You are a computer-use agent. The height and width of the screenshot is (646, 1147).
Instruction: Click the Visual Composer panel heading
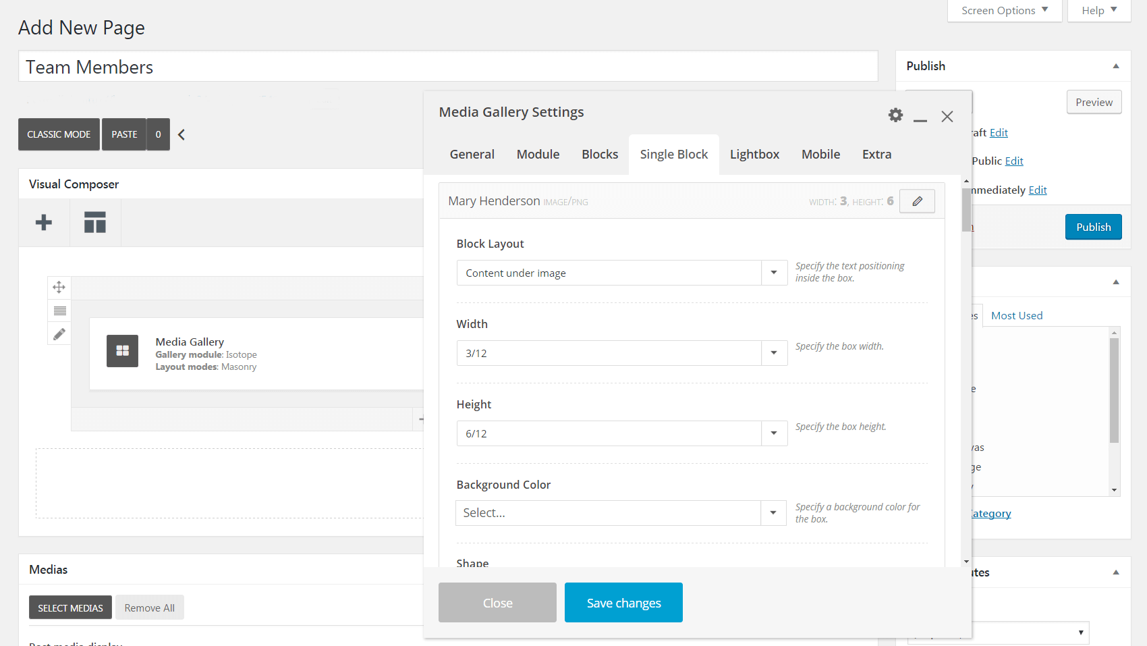click(x=74, y=184)
